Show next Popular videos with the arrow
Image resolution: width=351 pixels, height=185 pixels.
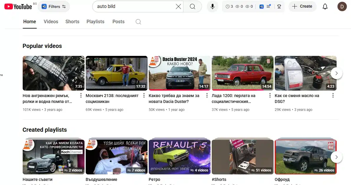[x=337, y=73]
